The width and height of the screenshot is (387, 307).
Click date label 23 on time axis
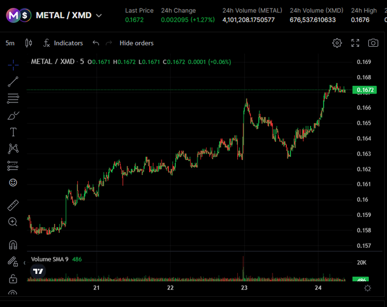pos(244,288)
